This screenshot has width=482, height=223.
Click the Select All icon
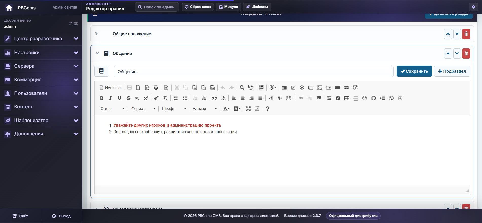coord(261,88)
